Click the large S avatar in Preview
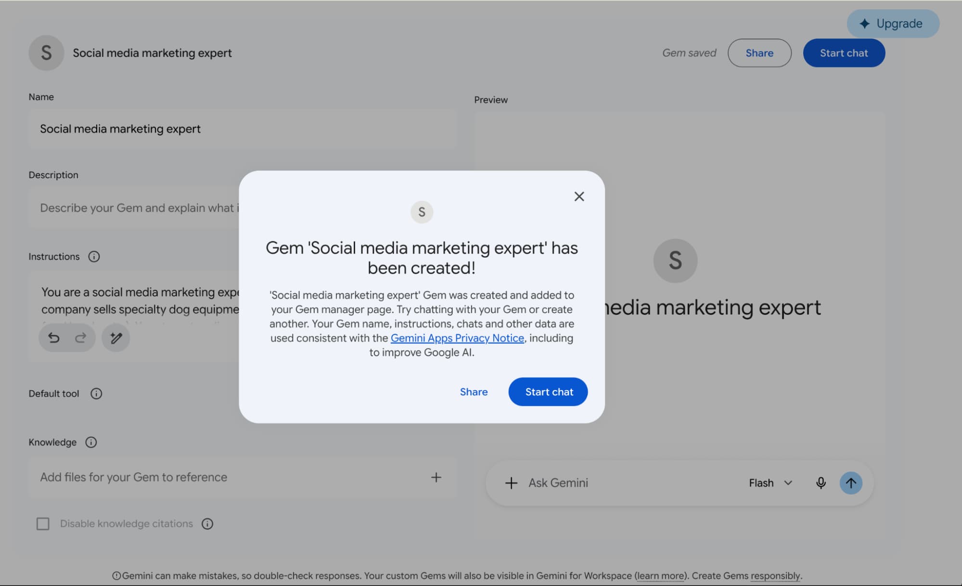Image resolution: width=962 pixels, height=586 pixels. point(675,260)
